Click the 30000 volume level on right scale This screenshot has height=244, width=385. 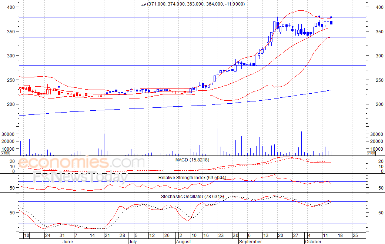(x=376, y=134)
